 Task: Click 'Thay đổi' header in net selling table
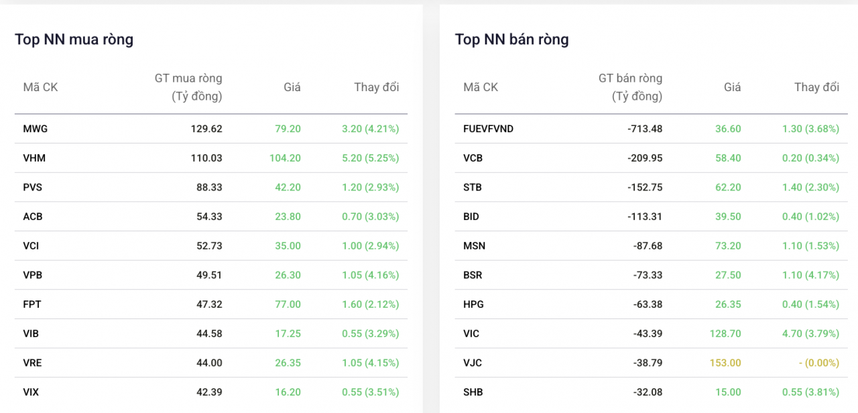click(x=816, y=87)
